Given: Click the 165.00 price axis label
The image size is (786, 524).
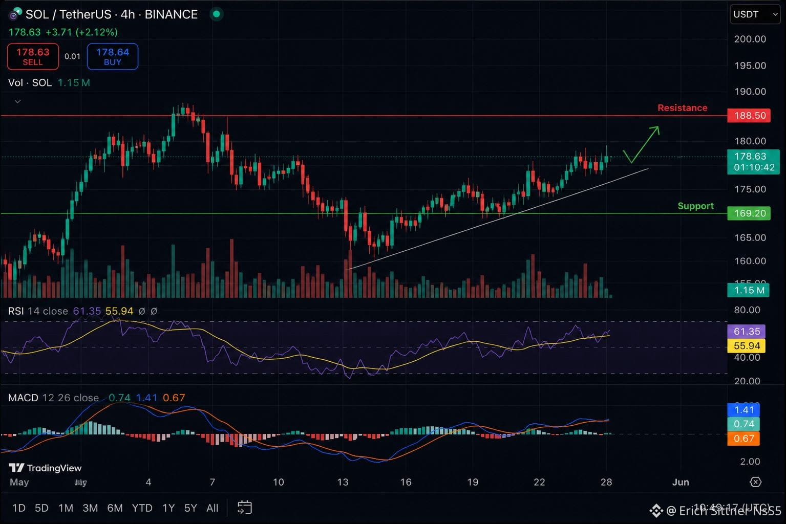Looking at the screenshot, I should [x=750, y=237].
